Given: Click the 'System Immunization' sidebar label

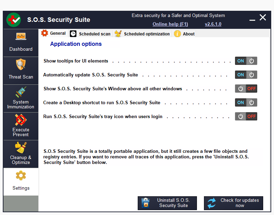Looking at the screenshot, I should click(x=21, y=104).
